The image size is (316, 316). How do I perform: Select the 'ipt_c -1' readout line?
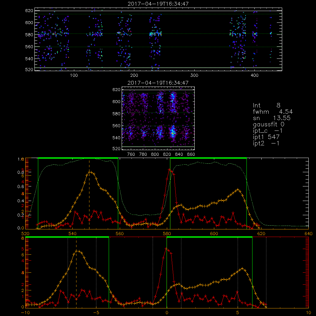tap(268, 131)
